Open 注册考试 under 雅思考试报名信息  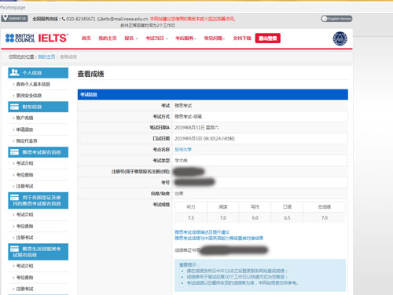pyautogui.click(x=24, y=186)
